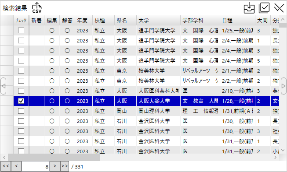Click the vertical scrollbar down arrow
287x172 pixels.
click(283, 150)
